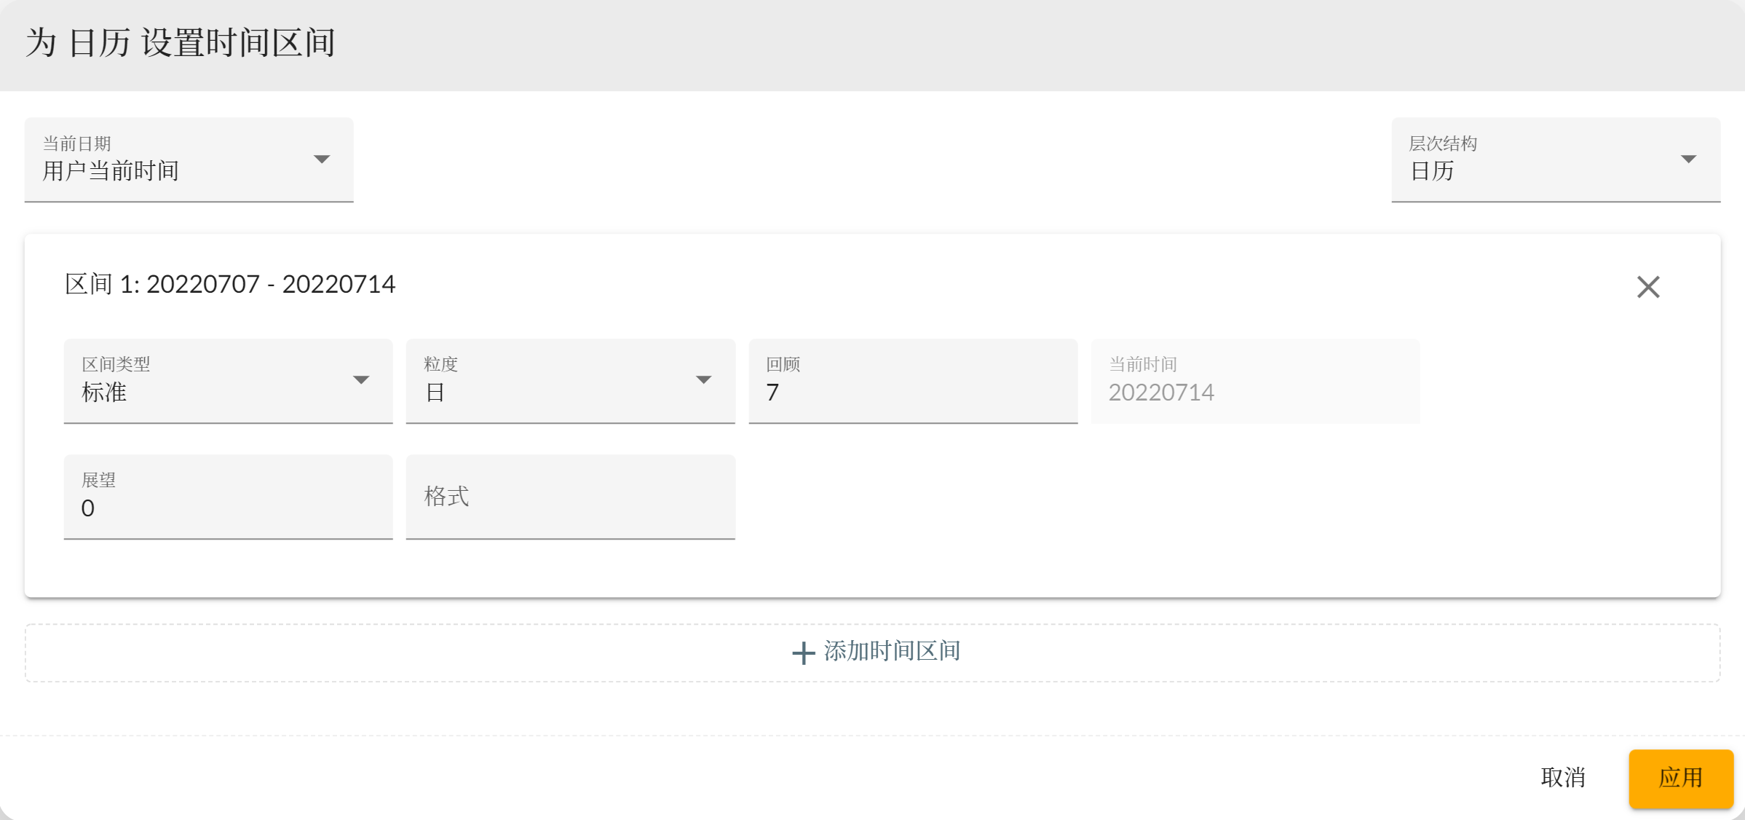This screenshot has width=1745, height=820.
Task: Click the 层次结构 dropdown arrow
Action: (x=1688, y=159)
